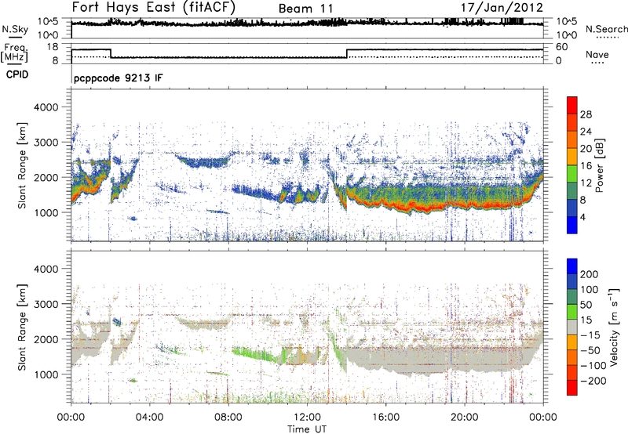Viewport: 628px width, 434px height.
Task: Click the '16:00' time tick label
Action: point(385,418)
